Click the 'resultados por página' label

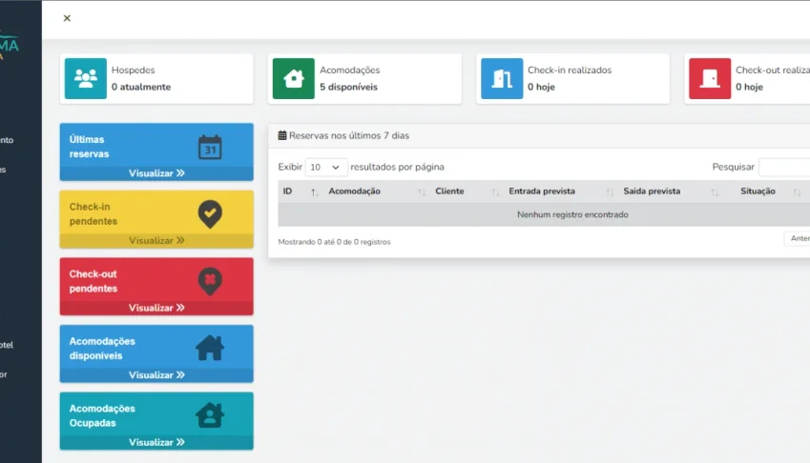click(x=397, y=167)
